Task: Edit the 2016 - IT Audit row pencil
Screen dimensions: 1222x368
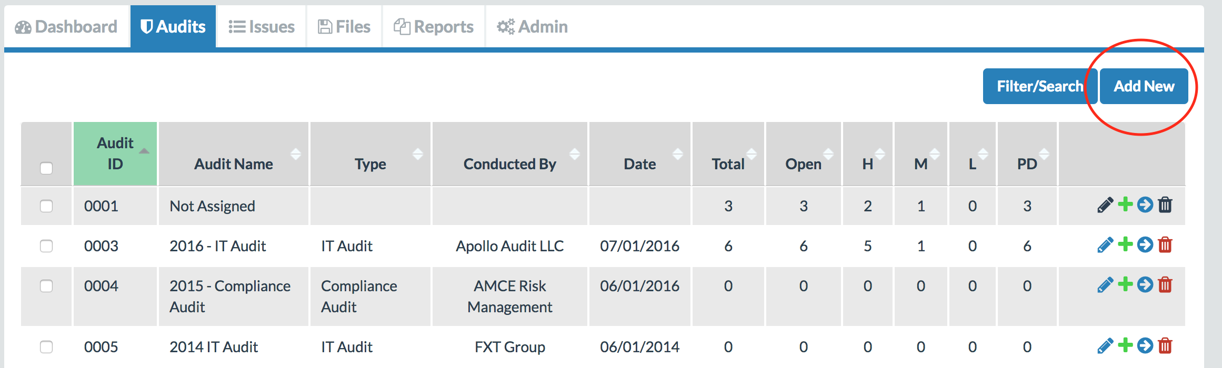Action: (1105, 244)
